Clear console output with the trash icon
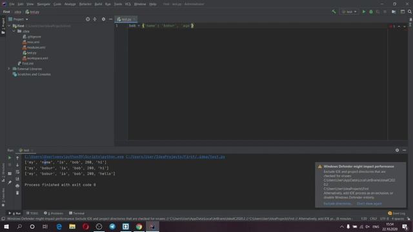Viewport: 413px width, 232px height. [17, 193]
